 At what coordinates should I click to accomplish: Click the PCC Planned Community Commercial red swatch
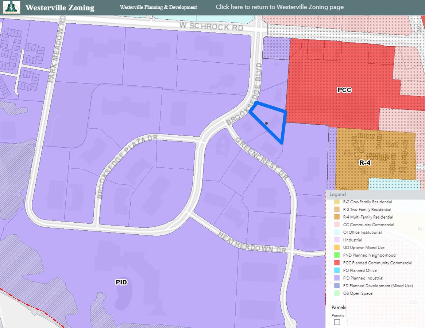[337, 263]
